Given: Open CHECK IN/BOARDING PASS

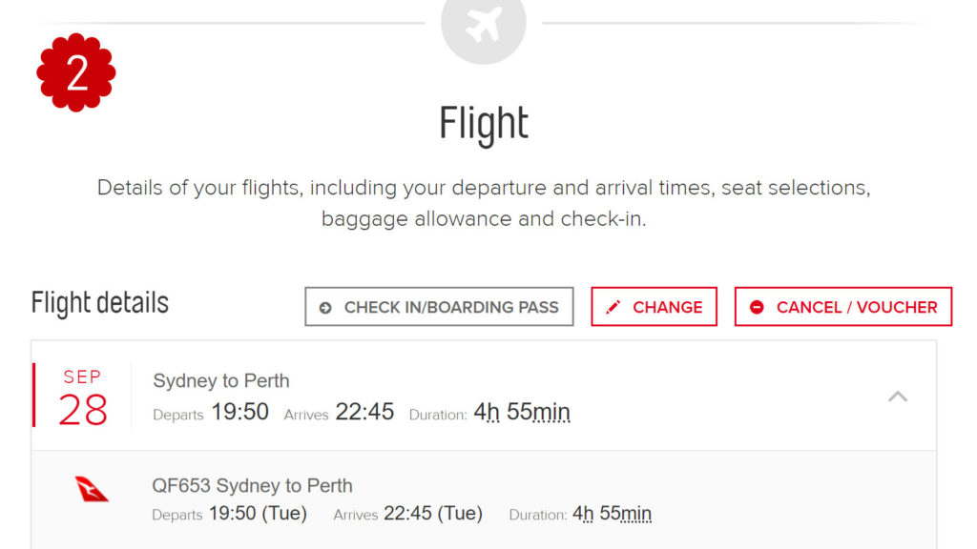Looking at the screenshot, I should coord(438,307).
